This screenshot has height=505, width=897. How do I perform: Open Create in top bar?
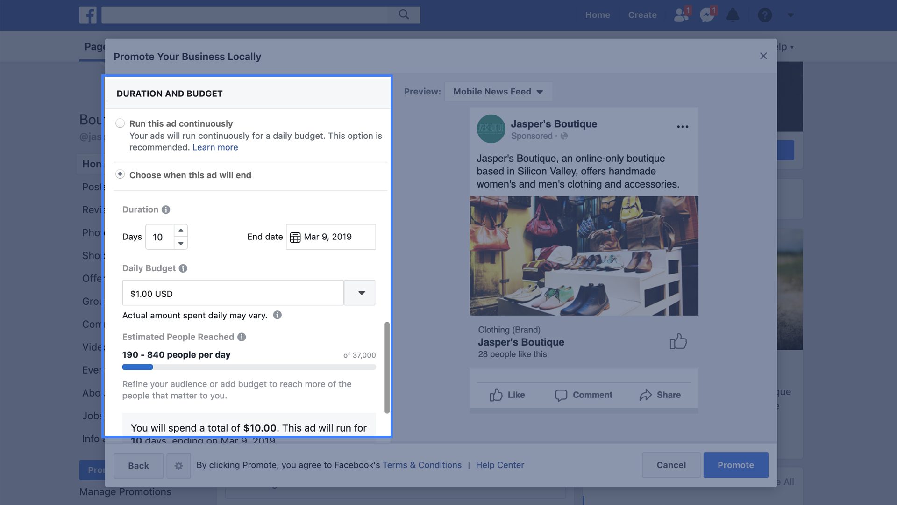642,15
